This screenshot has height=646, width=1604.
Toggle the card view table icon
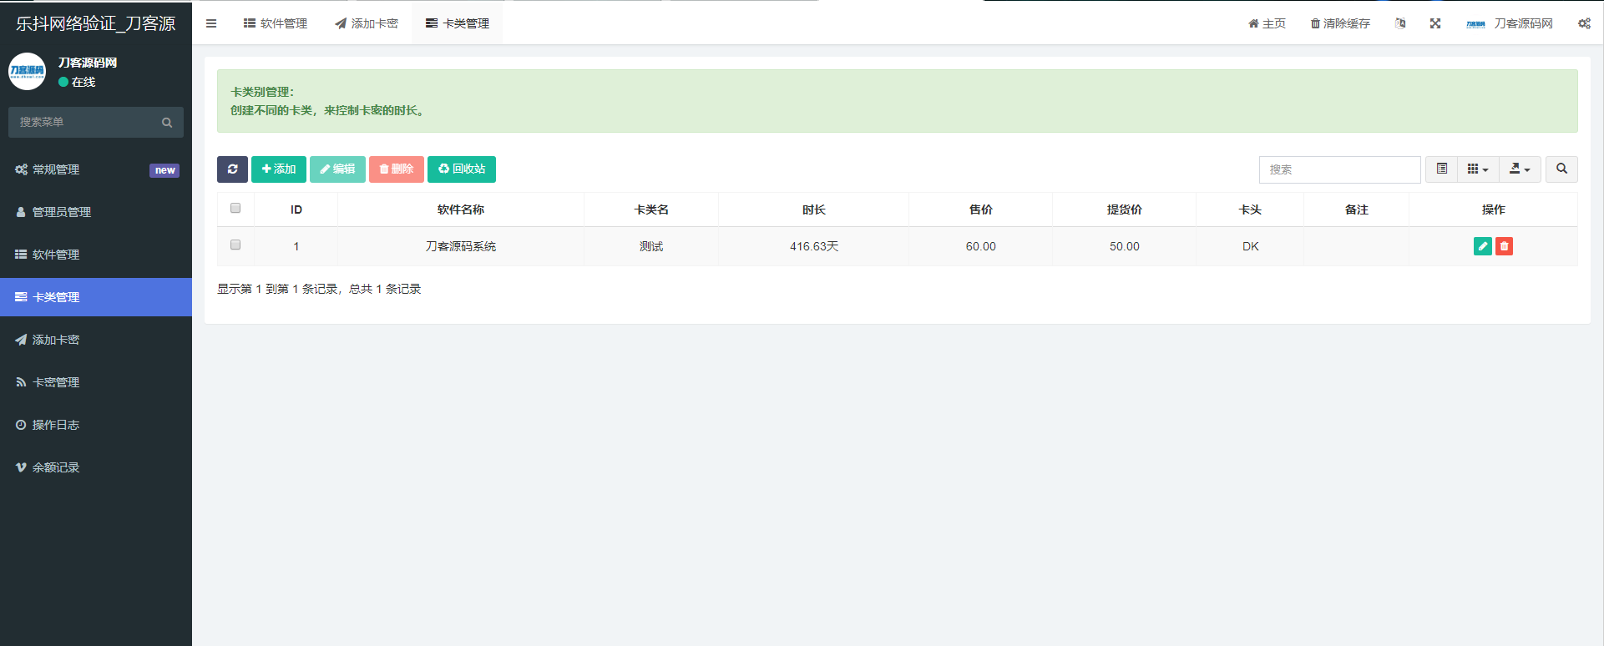coord(1441,169)
